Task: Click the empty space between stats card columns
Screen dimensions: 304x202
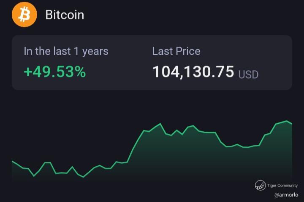Action: [130, 63]
